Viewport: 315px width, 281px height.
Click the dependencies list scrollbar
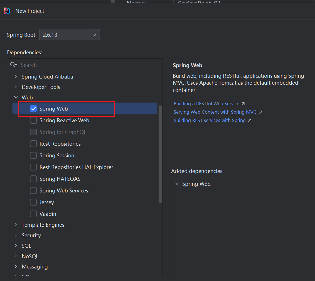[x=160, y=153]
